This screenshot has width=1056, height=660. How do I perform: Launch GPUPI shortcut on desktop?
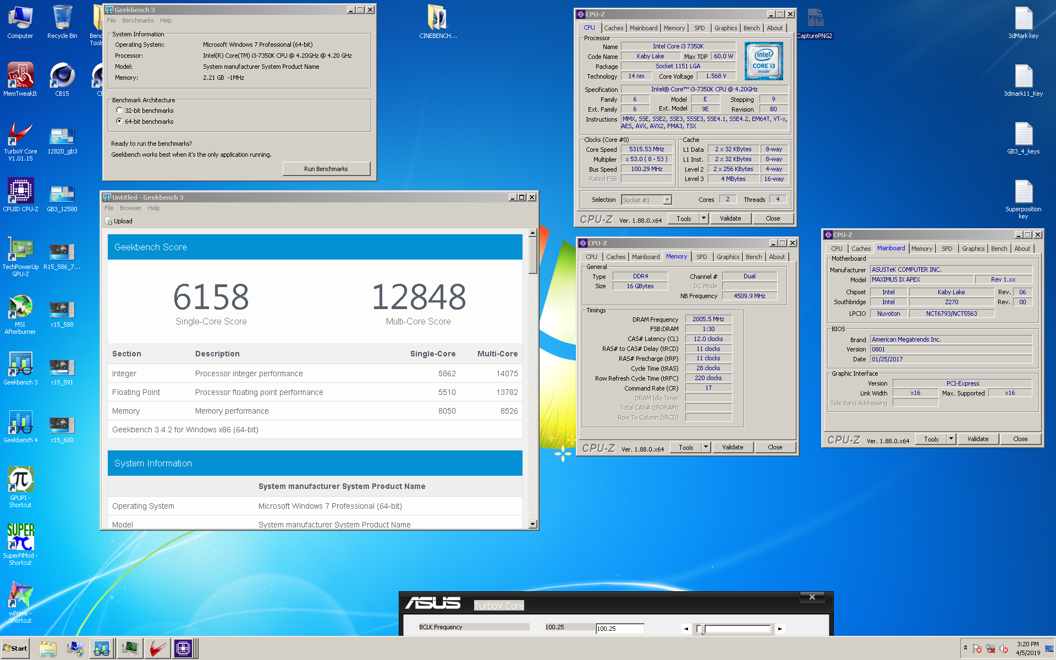click(20, 487)
